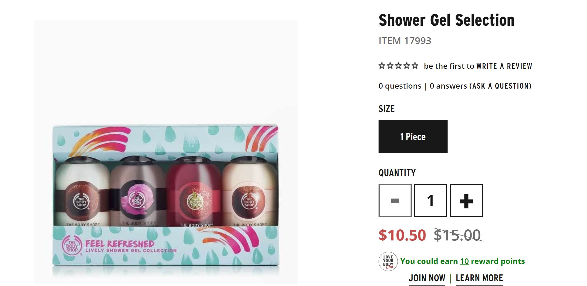Decrease quantity with the minus button

click(x=395, y=201)
